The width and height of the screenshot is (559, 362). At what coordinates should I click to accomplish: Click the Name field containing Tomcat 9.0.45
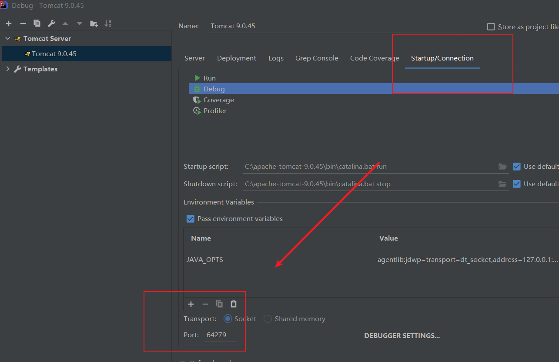click(335, 26)
